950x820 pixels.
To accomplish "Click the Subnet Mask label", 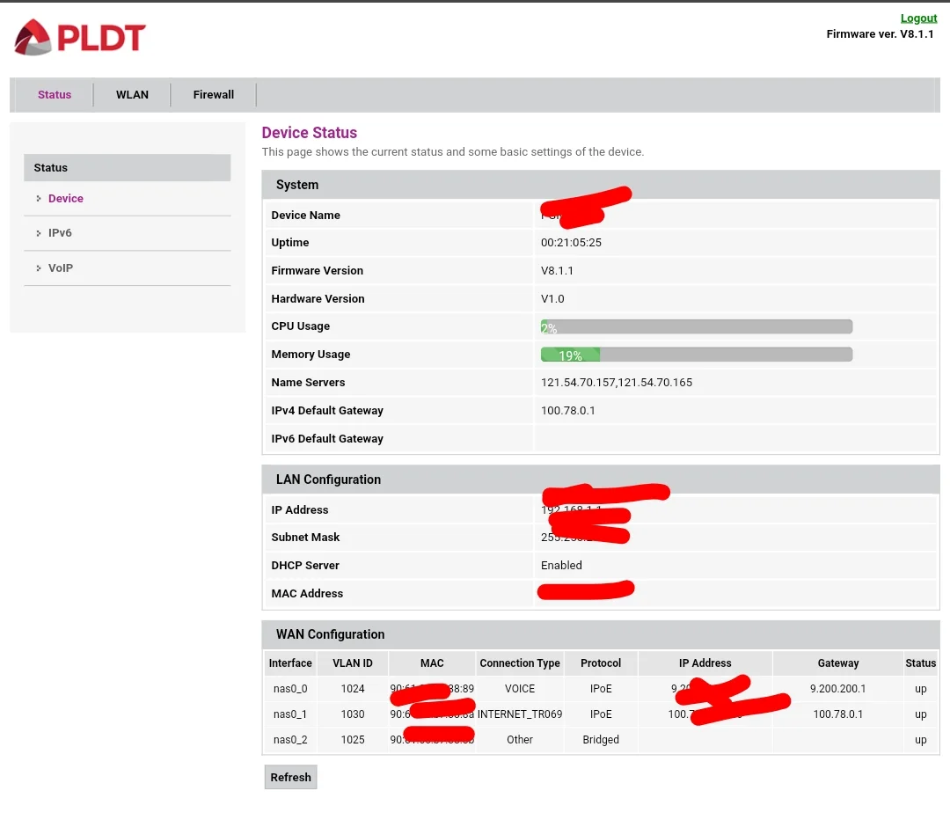I will pos(305,537).
